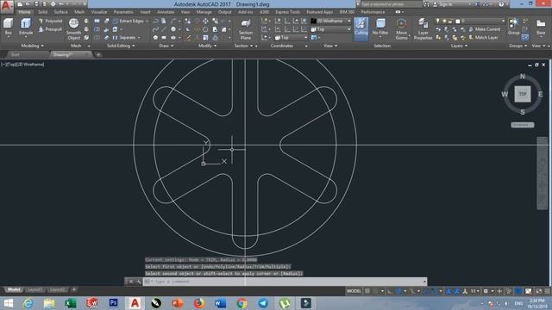
Task: Open the AutoCAD application menu button
Action: pos(7,6)
